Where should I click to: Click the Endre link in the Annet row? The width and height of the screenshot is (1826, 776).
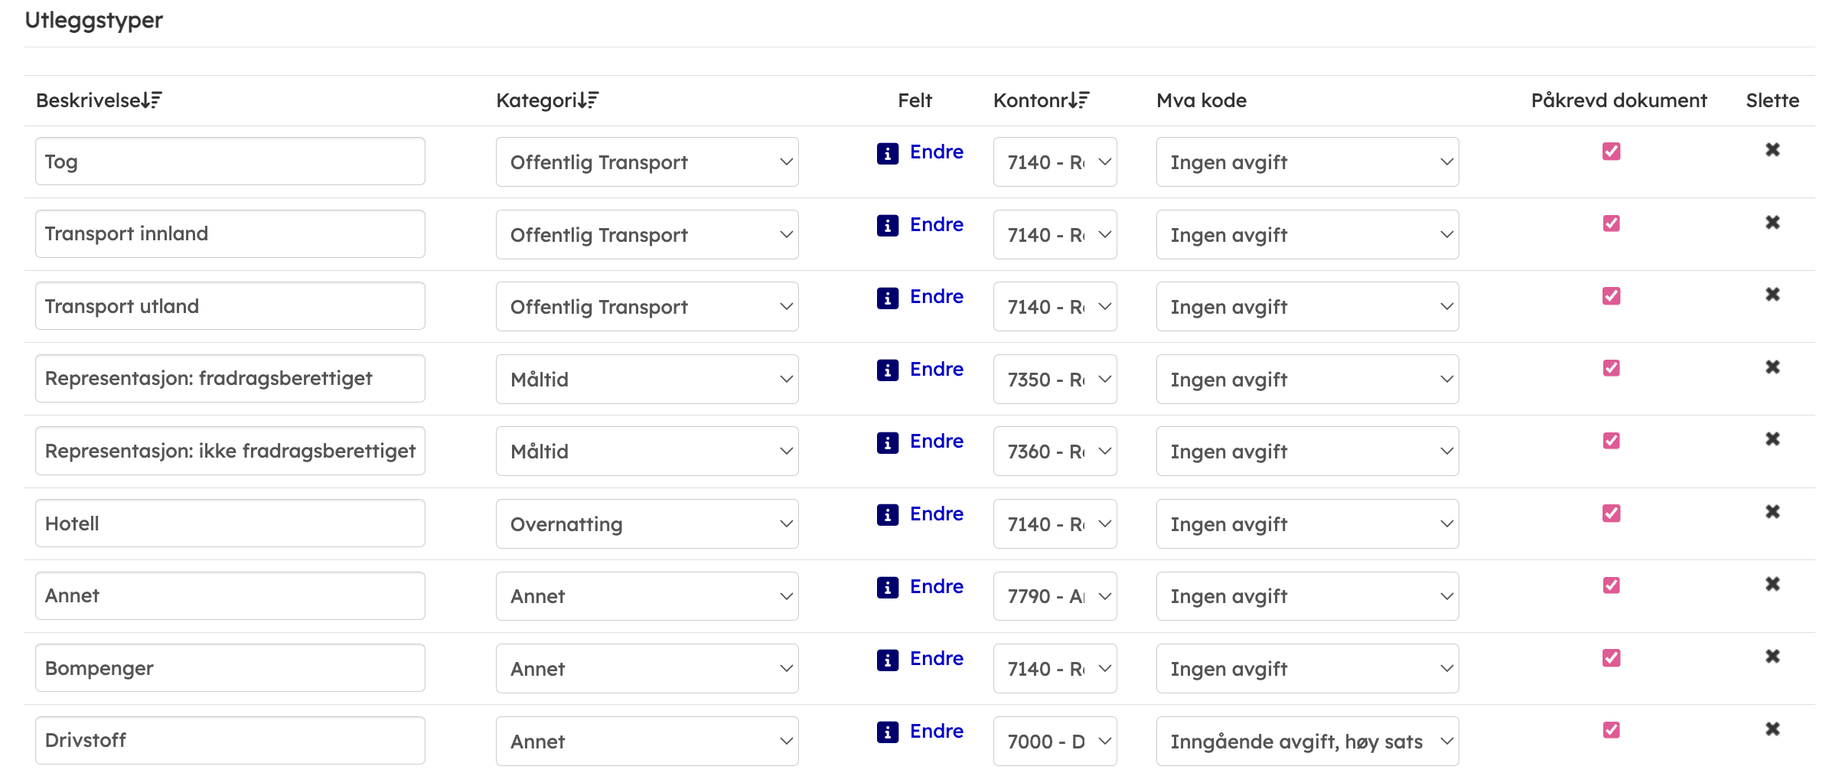[x=936, y=587]
